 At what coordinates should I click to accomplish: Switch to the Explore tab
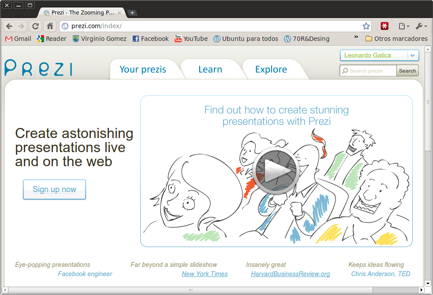[x=271, y=69]
